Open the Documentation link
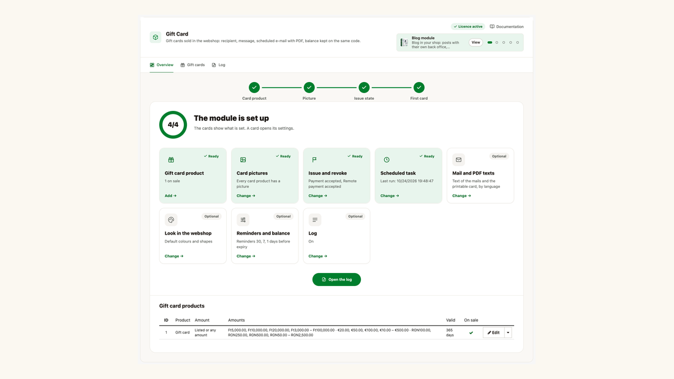The width and height of the screenshot is (674, 379). [507, 27]
